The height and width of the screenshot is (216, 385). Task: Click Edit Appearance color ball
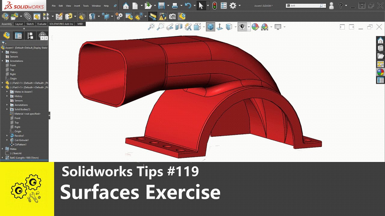click(x=255, y=27)
